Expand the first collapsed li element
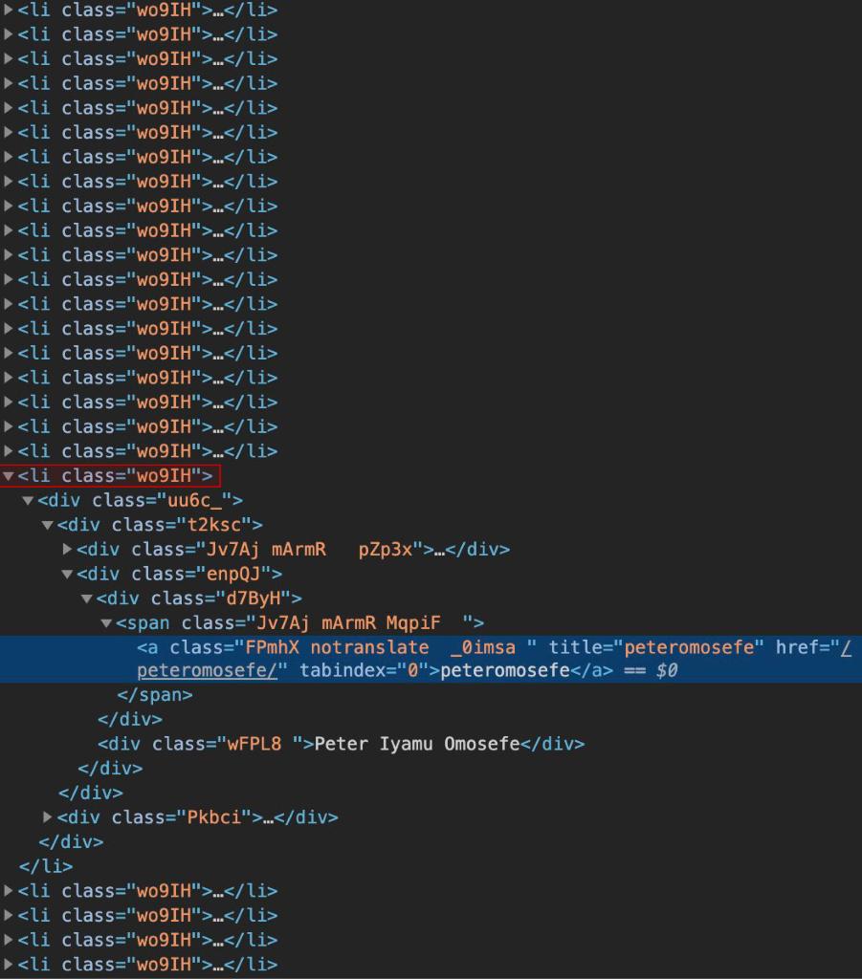 (7, 10)
